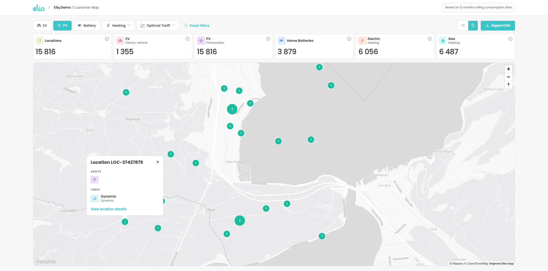Click the Gas Heating count 6 487
The height and width of the screenshot is (271, 548).
pos(449,52)
